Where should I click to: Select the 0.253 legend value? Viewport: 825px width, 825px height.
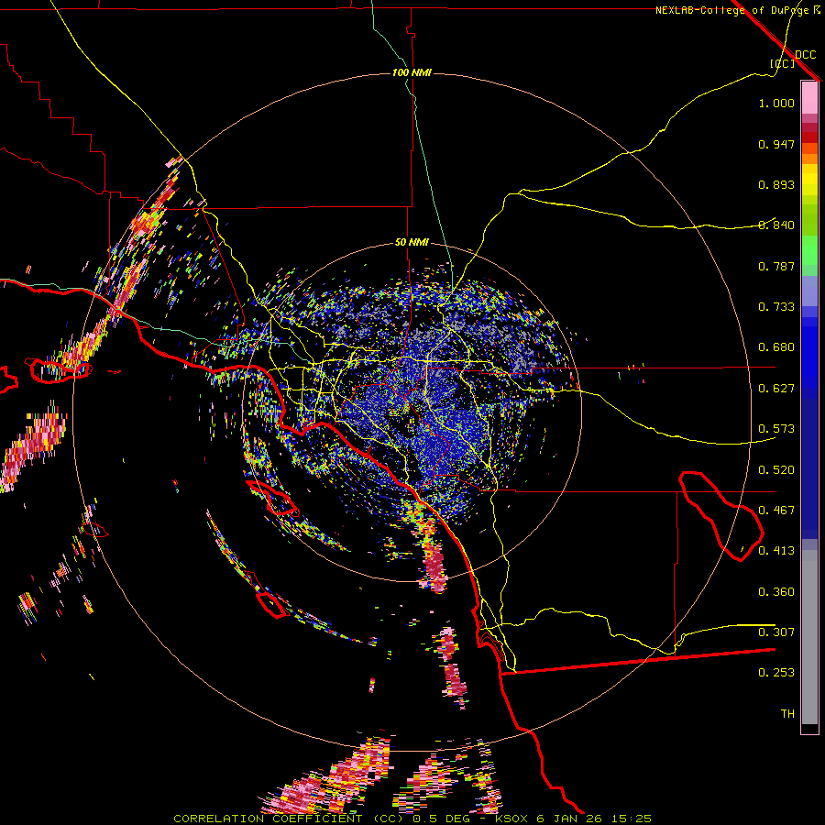coord(776,673)
